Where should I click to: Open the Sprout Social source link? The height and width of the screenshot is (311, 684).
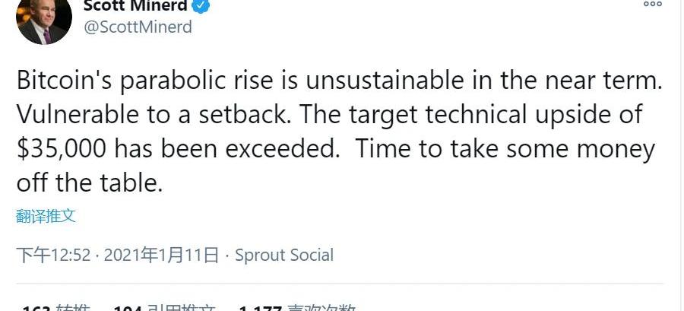pos(284,255)
